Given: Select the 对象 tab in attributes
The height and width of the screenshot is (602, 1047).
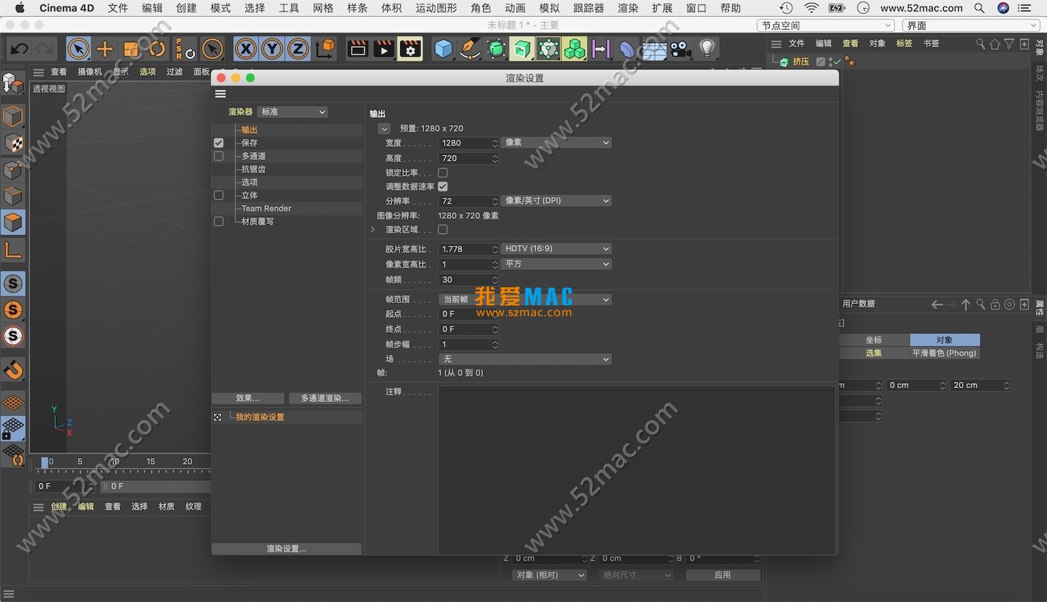Looking at the screenshot, I should pos(944,340).
